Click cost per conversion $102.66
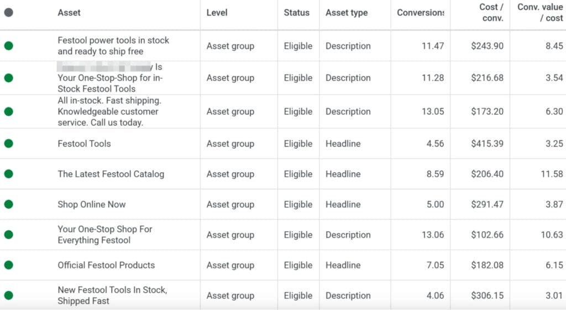Image resolution: width=566 pixels, height=310 pixels. [487, 235]
